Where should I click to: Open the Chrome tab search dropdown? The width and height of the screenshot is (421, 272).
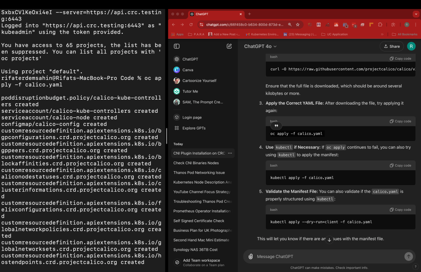[x=416, y=14]
